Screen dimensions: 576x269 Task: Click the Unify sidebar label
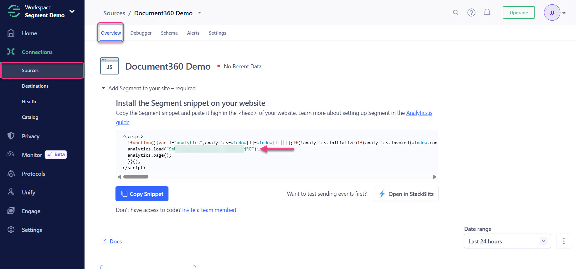(x=28, y=193)
